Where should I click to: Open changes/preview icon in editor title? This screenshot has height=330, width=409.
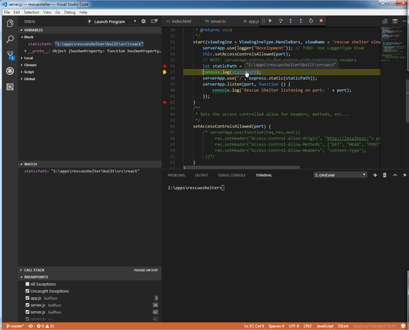click(x=385, y=21)
